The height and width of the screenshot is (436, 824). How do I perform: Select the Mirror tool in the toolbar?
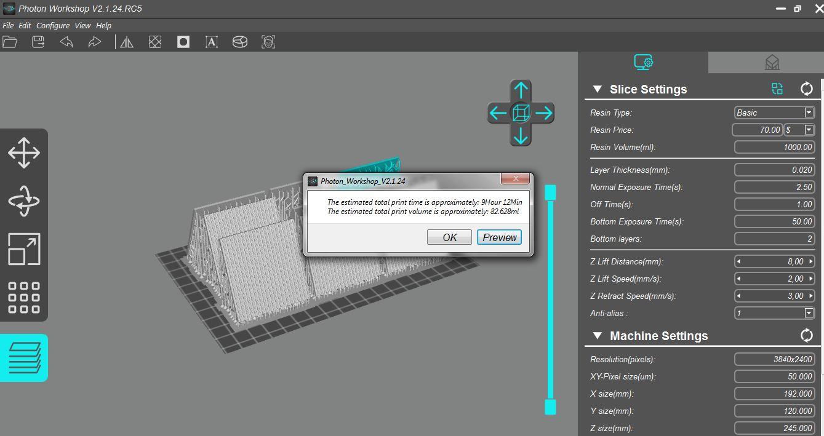pos(127,42)
